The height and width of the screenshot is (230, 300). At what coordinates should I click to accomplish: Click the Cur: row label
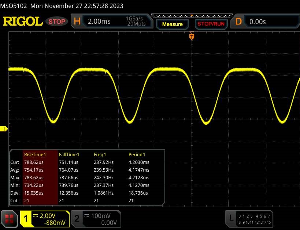[15, 162]
